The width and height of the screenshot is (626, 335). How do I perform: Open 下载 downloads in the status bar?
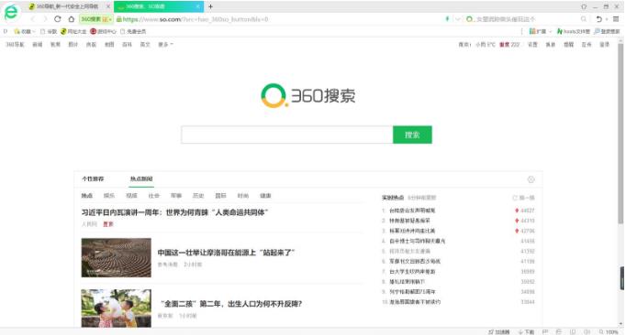526,331
